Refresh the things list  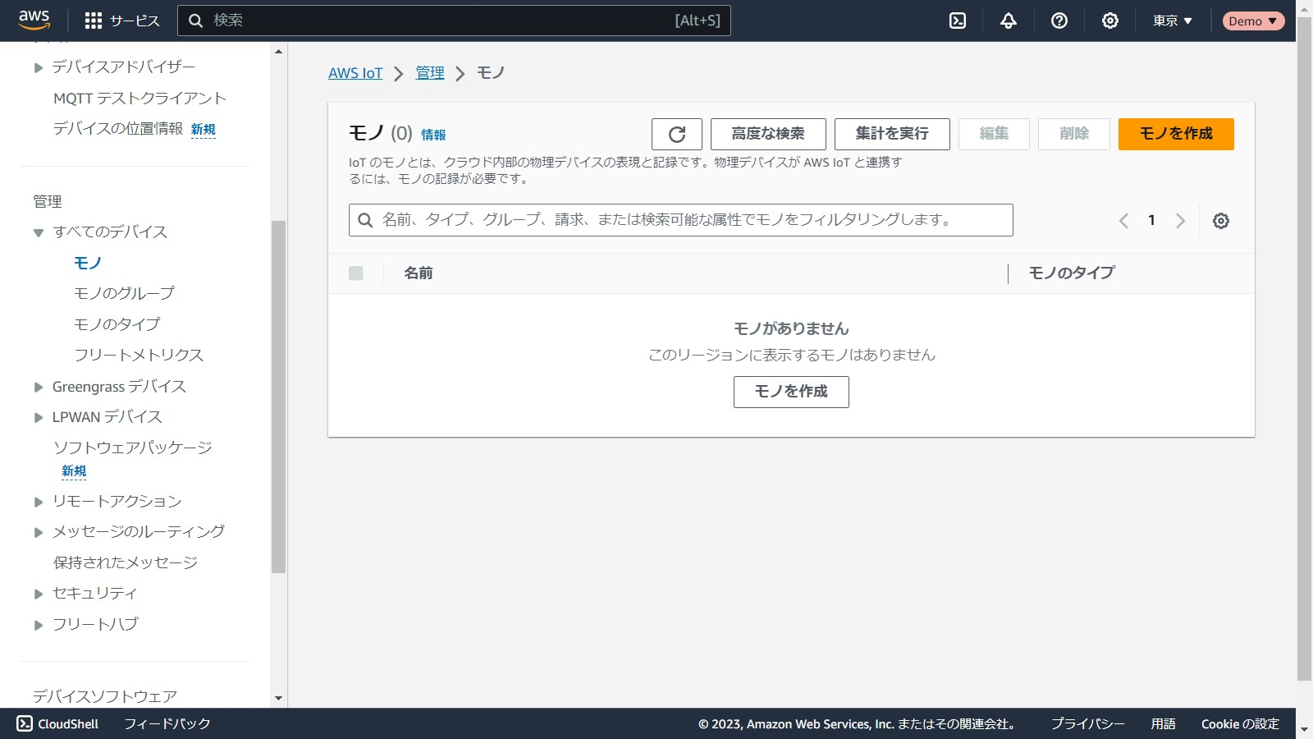click(676, 134)
